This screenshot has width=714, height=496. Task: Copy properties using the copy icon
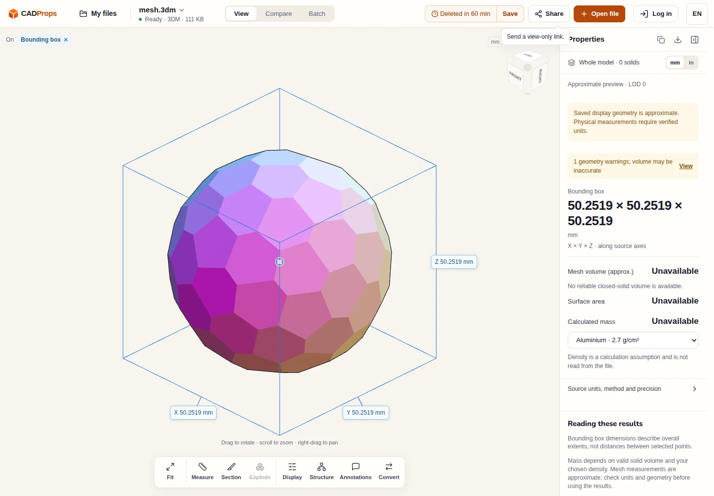coord(661,40)
